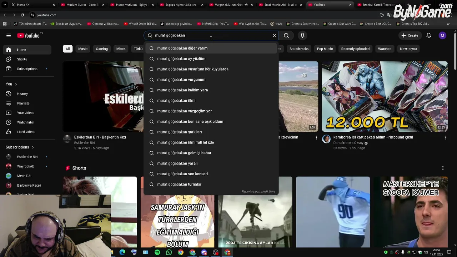Select the 'Soundtracks' filter chip
The height and width of the screenshot is (257, 457).
[299, 49]
